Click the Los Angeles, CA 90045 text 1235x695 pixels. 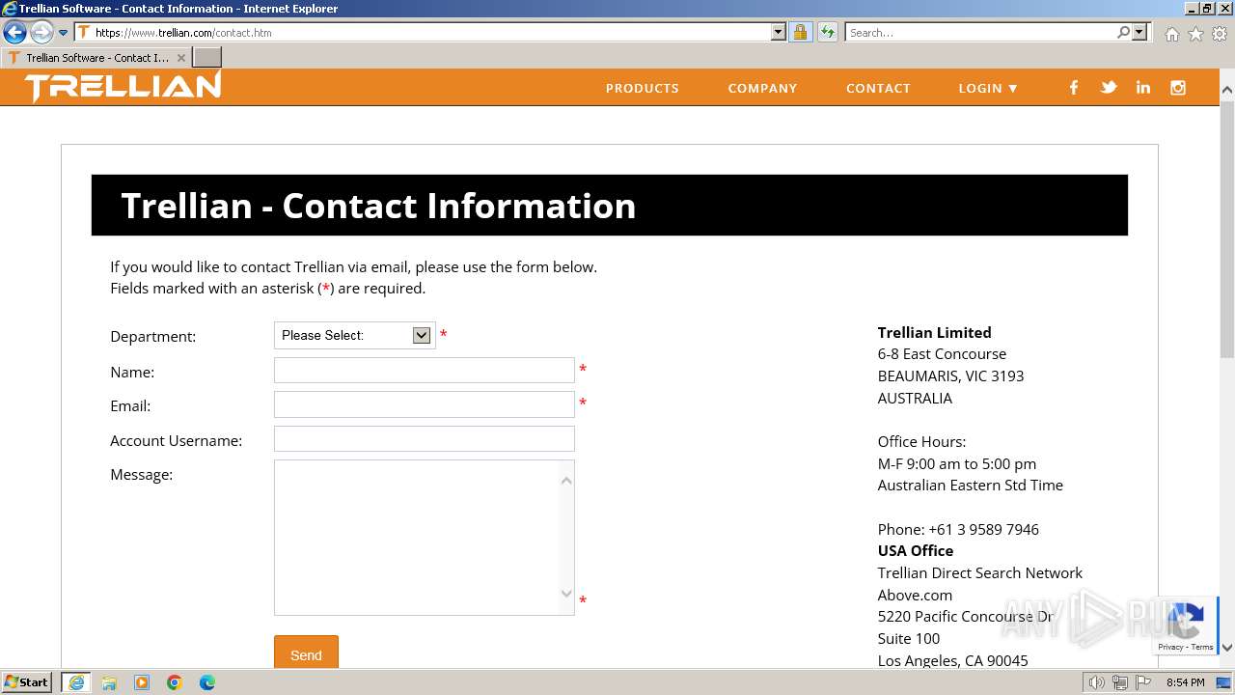[x=952, y=660]
